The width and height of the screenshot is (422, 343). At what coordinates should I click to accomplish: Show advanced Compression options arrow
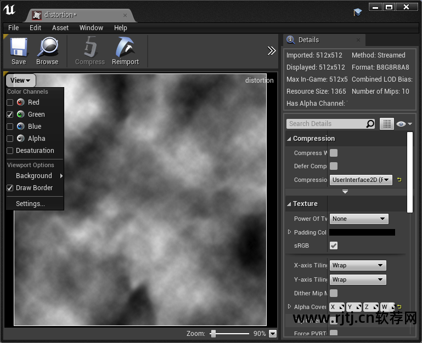click(x=345, y=192)
